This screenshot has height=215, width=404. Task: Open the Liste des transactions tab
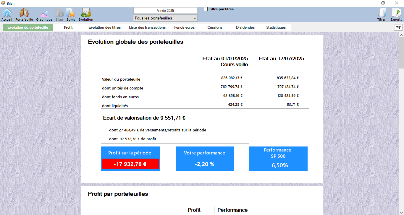pyautogui.click(x=147, y=27)
